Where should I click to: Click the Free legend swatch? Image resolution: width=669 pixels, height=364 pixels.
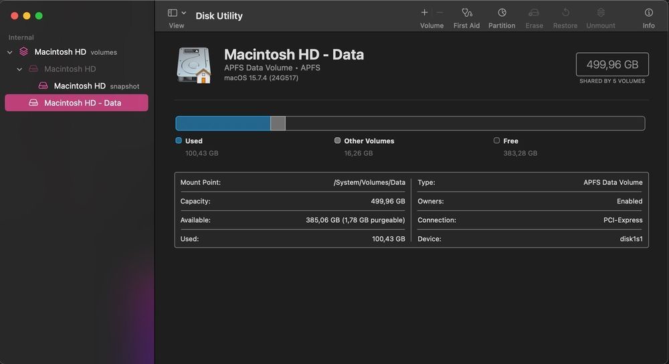tap(496, 141)
